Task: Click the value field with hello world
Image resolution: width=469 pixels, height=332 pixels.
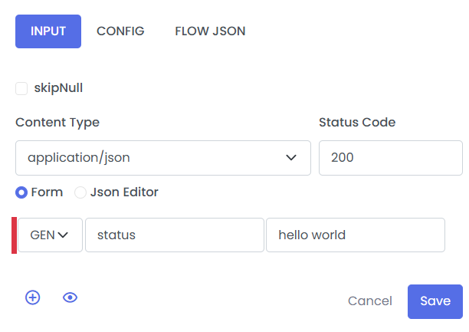Action: click(355, 235)
